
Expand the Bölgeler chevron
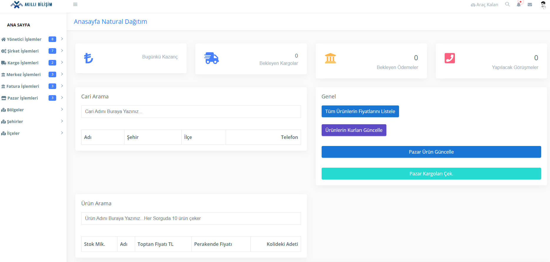click(x=62, y=110)
